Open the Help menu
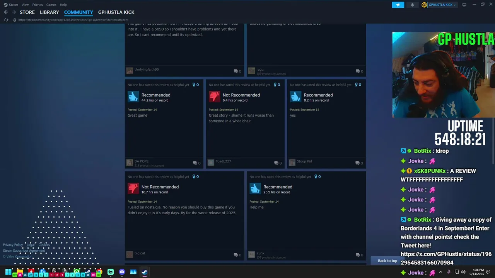The height and width of the screenshot is (278, 495). [x=63, y=5]
